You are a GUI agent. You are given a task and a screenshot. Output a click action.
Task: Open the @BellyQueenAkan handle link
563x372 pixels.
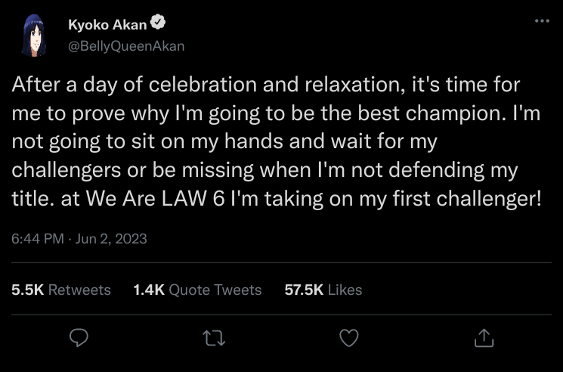(126, 46)
